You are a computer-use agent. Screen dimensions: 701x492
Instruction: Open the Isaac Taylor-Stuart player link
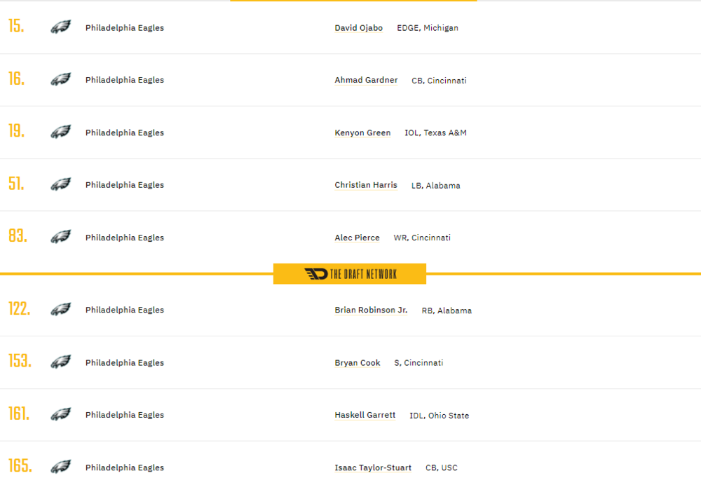tap(373, 467)
